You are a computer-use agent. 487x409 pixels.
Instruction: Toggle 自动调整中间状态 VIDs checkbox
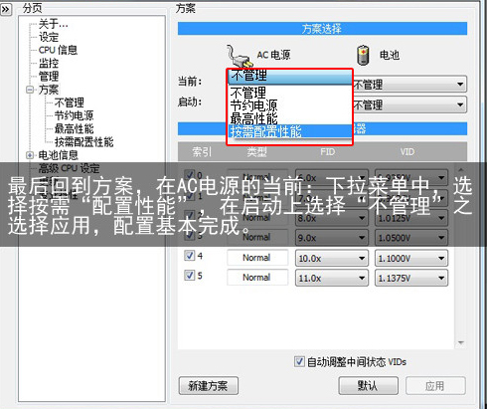299,361
